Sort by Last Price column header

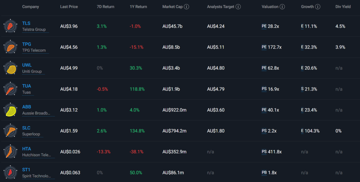pyautogui.click(x=69, y=7)
